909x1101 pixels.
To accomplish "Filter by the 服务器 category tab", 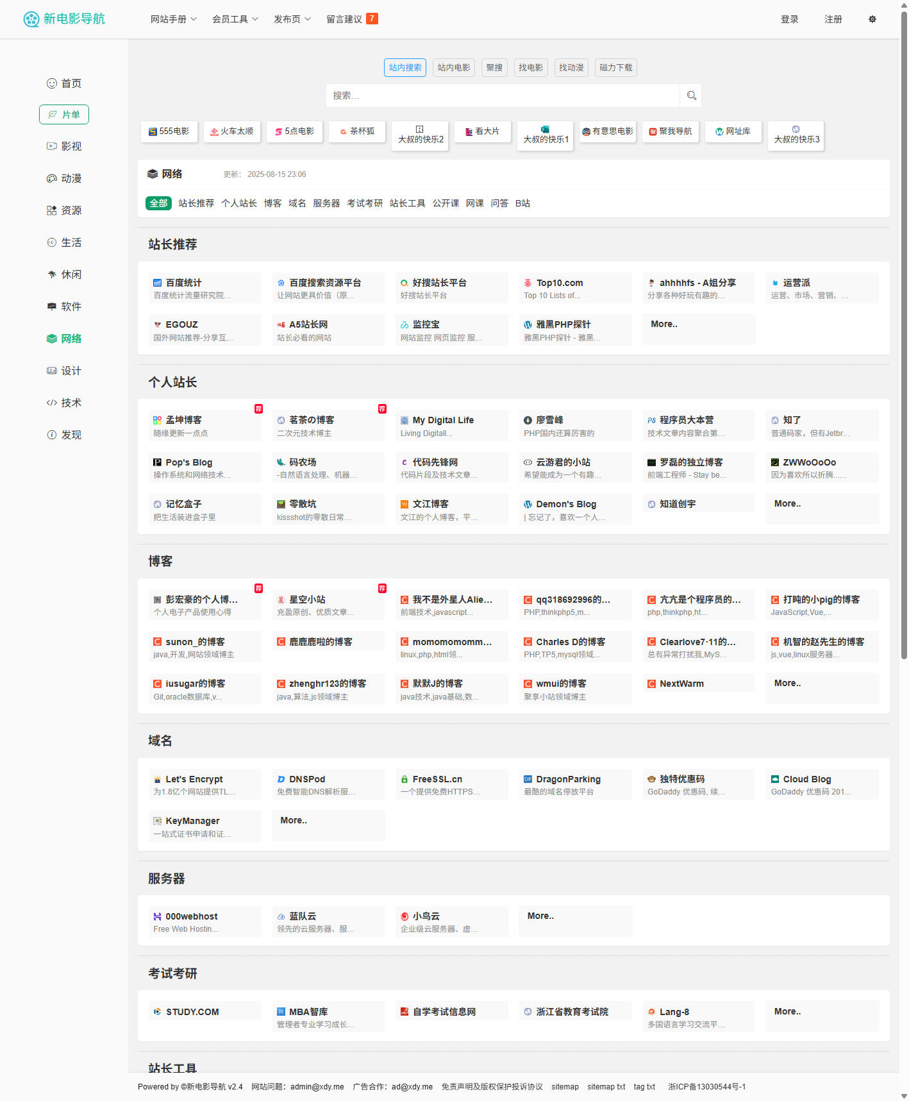I will click(326, 203).
